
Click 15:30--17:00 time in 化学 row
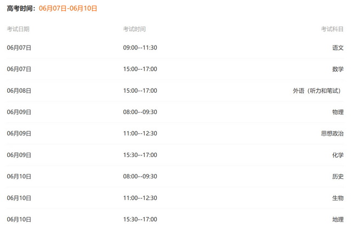[140, 155]
